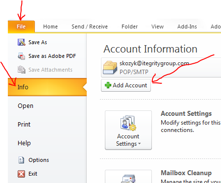This screenshot has width=221, height=183.
Task: Open the Account Settings dropdown button
Action: (128, 130)
